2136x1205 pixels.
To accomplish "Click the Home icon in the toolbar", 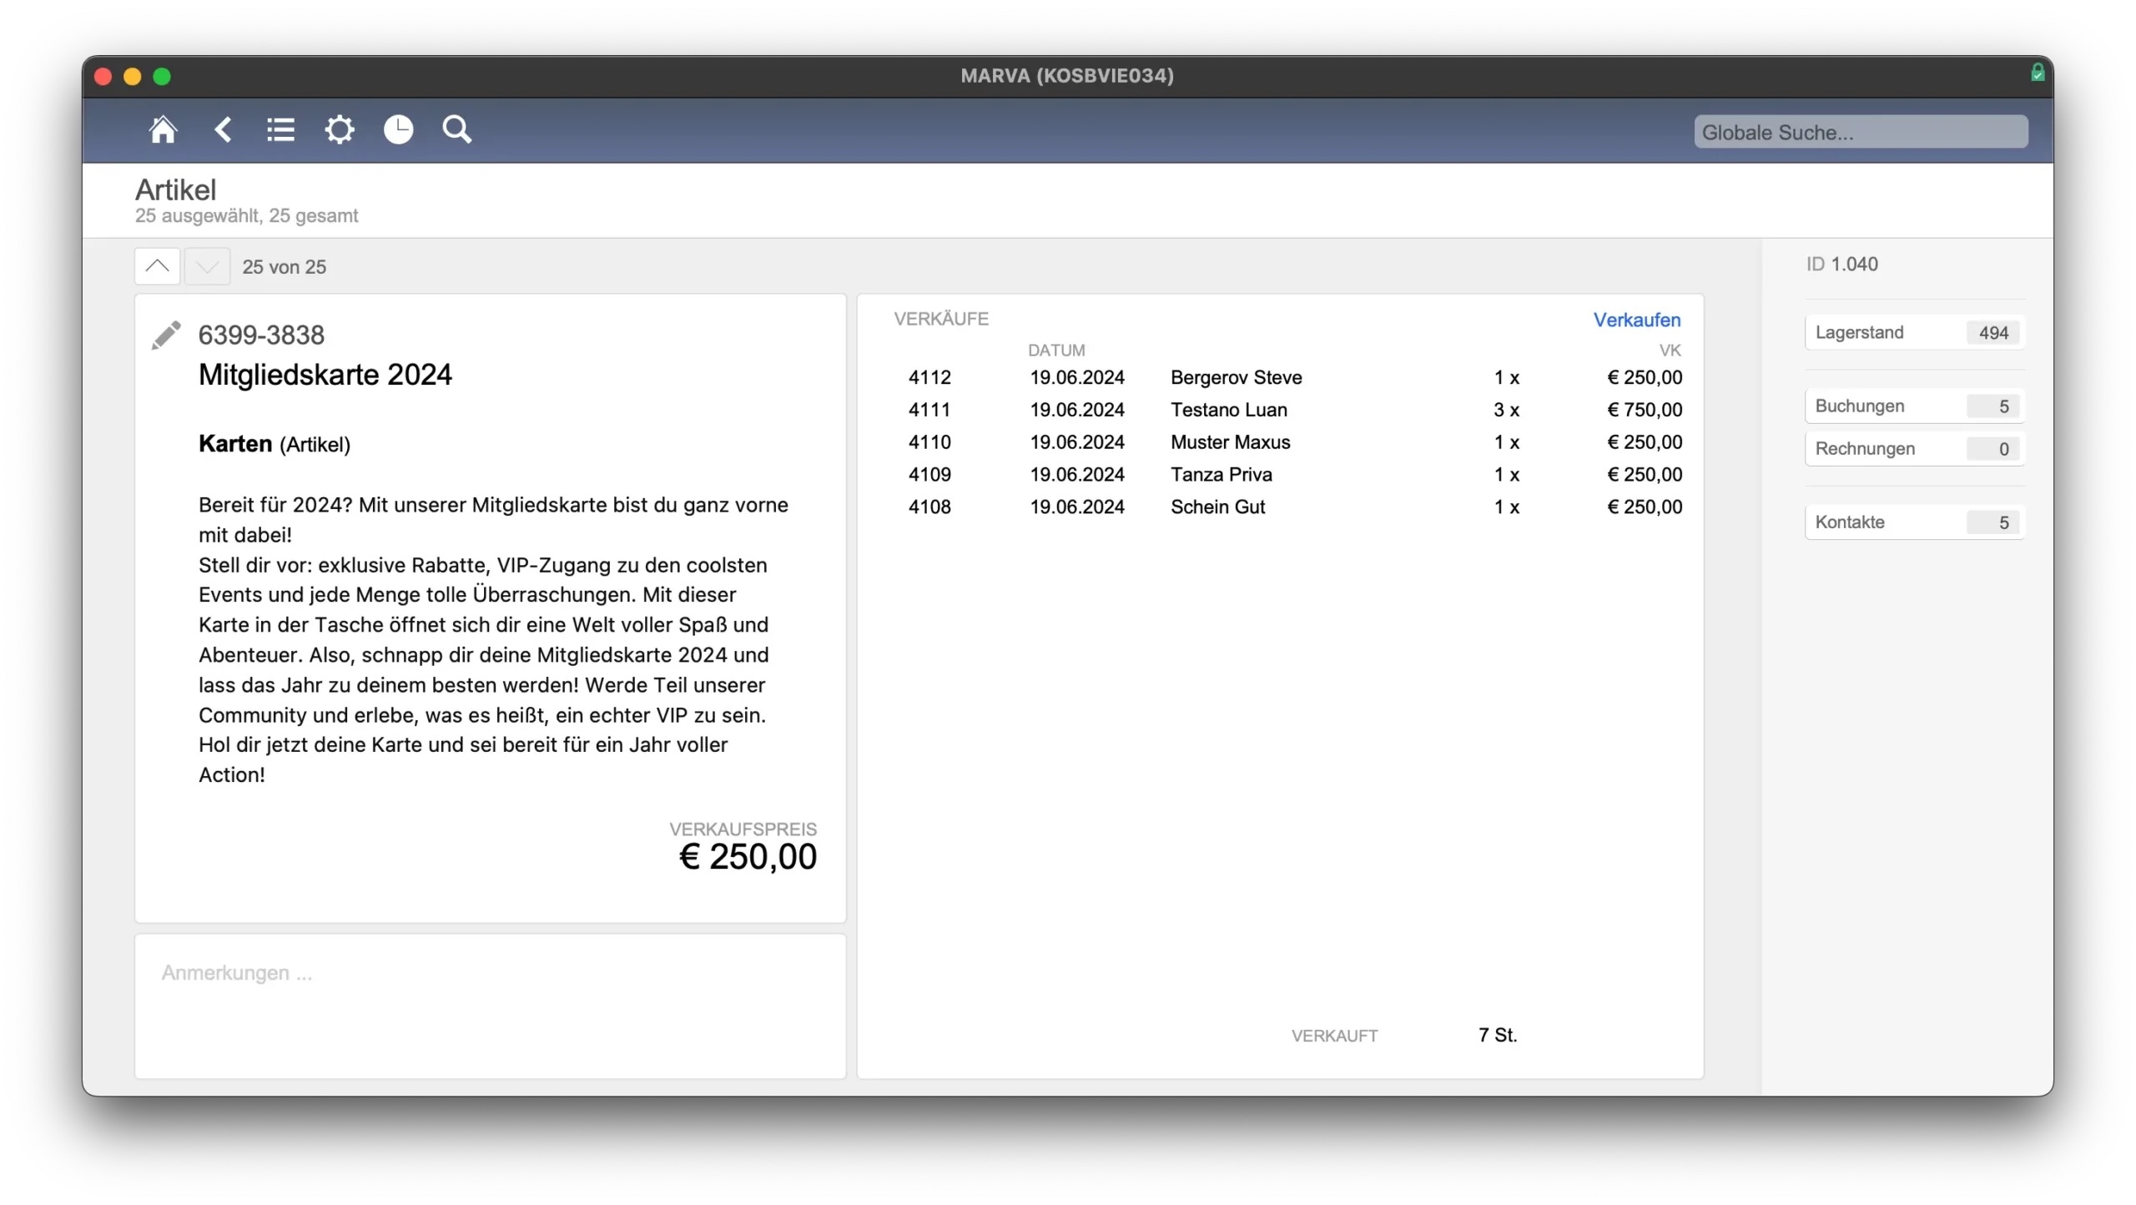I will [164, 129].
